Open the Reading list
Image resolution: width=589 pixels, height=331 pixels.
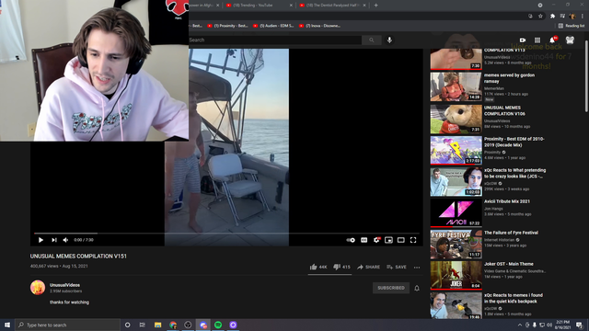point(571,26)
